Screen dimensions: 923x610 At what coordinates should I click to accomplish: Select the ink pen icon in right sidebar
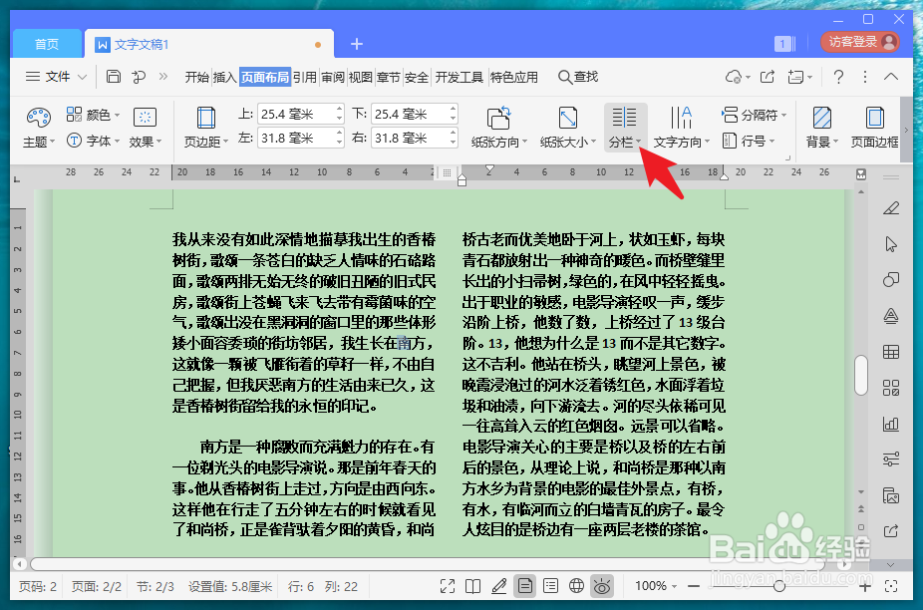(x=890, y=209)
